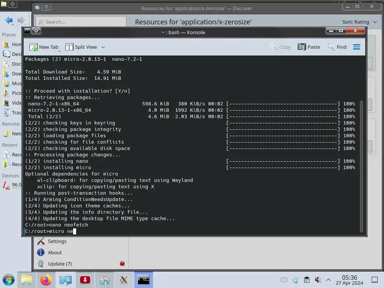Select Network under Remote in Dolphin
Image resolution: width=384 pixels, height=288 pixels.
tap(11, 133)
